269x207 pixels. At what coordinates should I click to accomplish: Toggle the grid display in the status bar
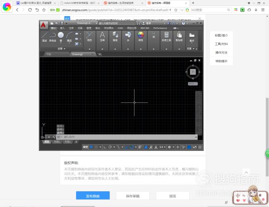click(x=91, y=147)
